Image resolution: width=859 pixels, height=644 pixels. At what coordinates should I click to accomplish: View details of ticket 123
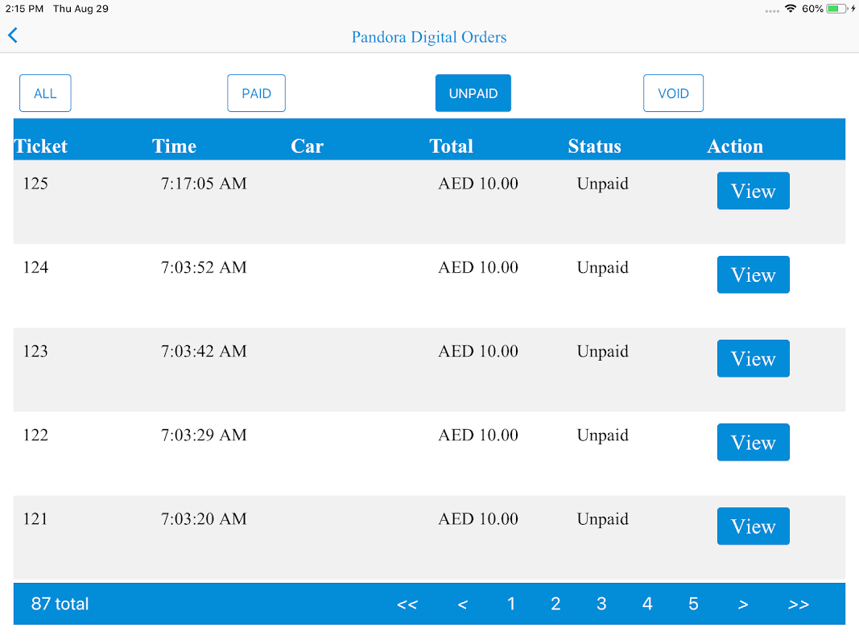pyautogui.click(x=753, y=358)
